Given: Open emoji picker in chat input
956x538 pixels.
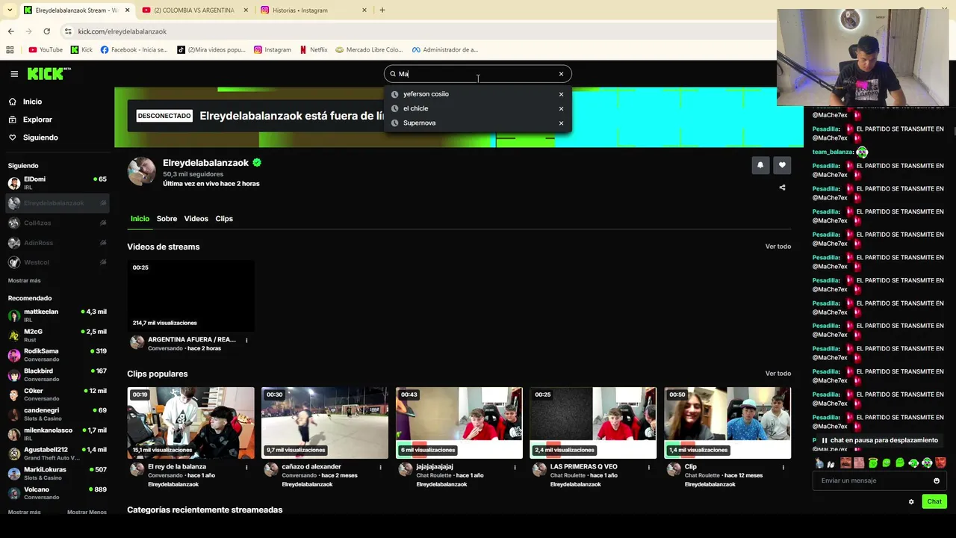Looking at the screenshot, I should coord(937,480).
